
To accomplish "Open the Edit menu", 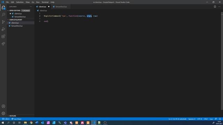I will point(13,2).
